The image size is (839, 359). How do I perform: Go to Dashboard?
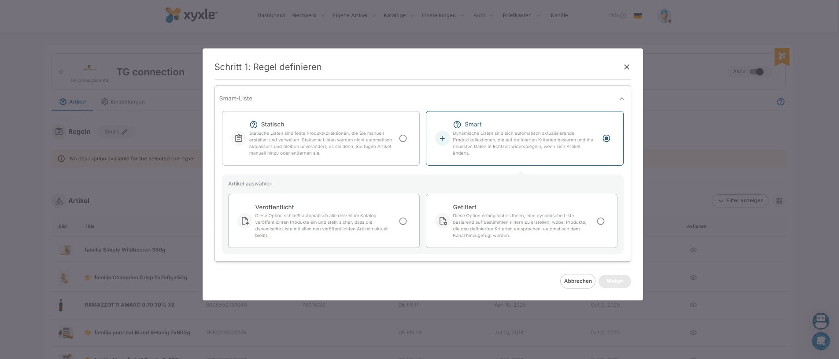point(271,15)
